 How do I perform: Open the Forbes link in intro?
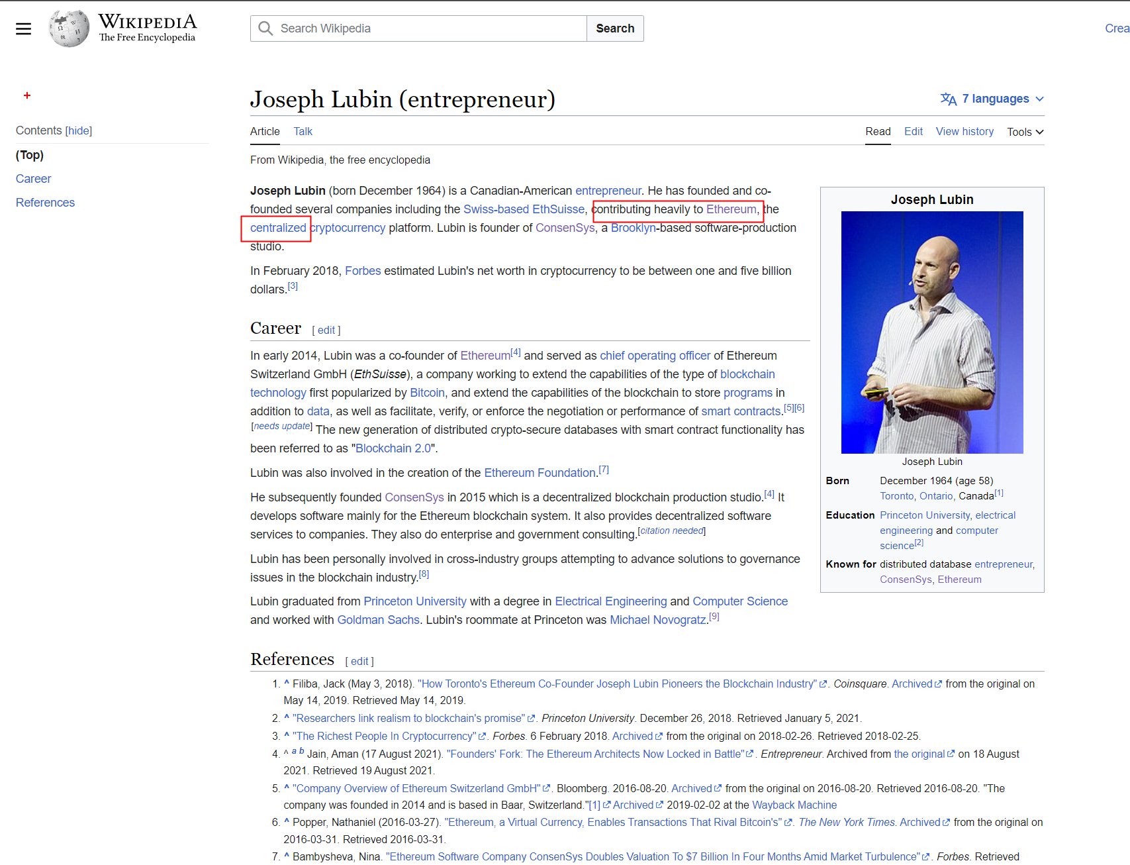(x=363, y=271)
